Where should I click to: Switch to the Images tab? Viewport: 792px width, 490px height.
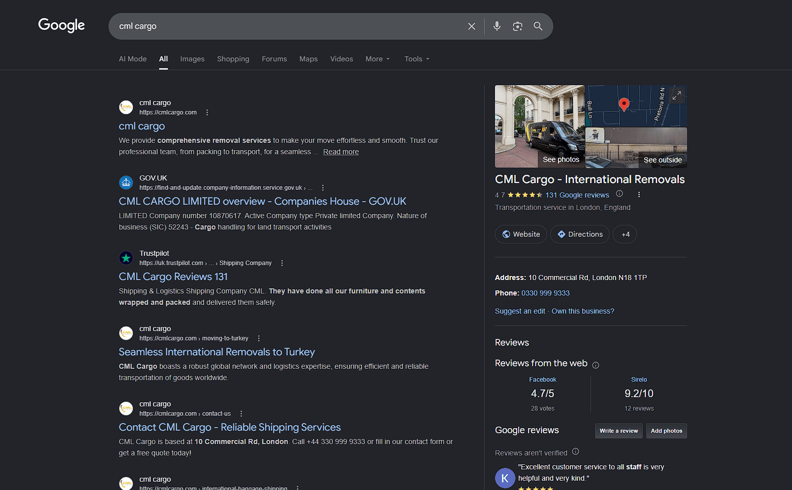click(192, 59)
